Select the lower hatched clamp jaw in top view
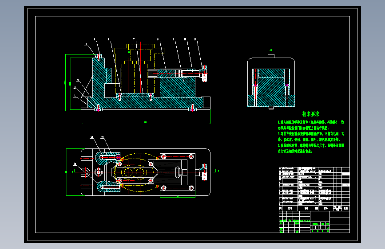Image resolution: width=385 pixels, height=249 pixels. (108, 187)
